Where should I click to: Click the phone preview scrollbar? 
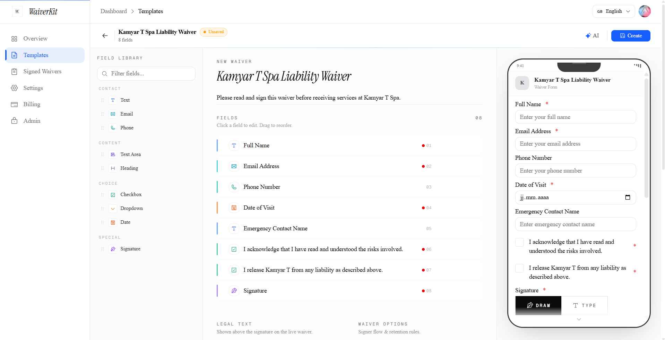click(x=646, y=138)
